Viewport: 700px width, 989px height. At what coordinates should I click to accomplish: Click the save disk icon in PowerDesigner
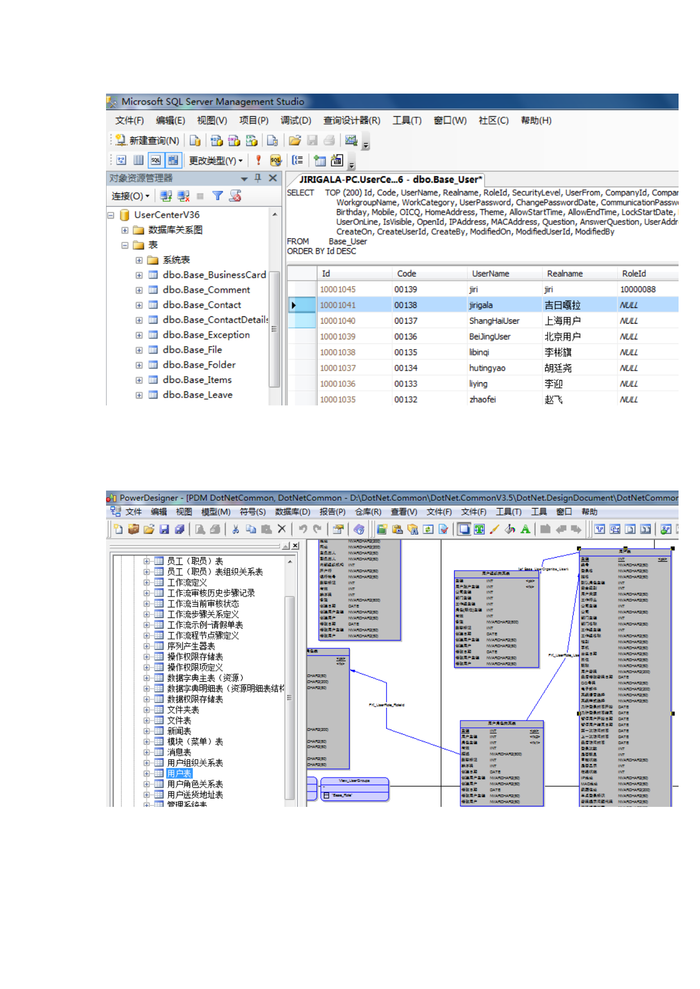(164, 529)
